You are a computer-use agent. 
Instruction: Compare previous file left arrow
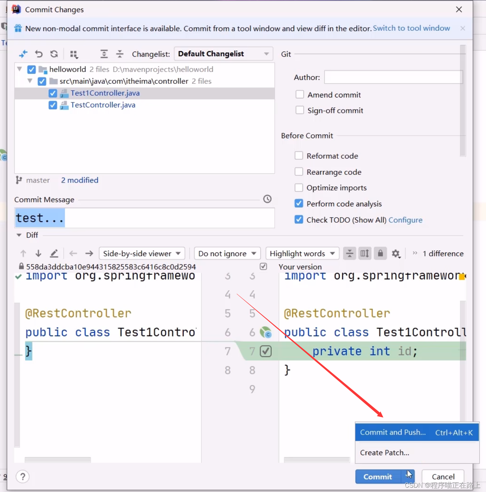tap(73, 254)
